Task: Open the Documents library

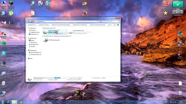Action: click(x=34, y=42)
